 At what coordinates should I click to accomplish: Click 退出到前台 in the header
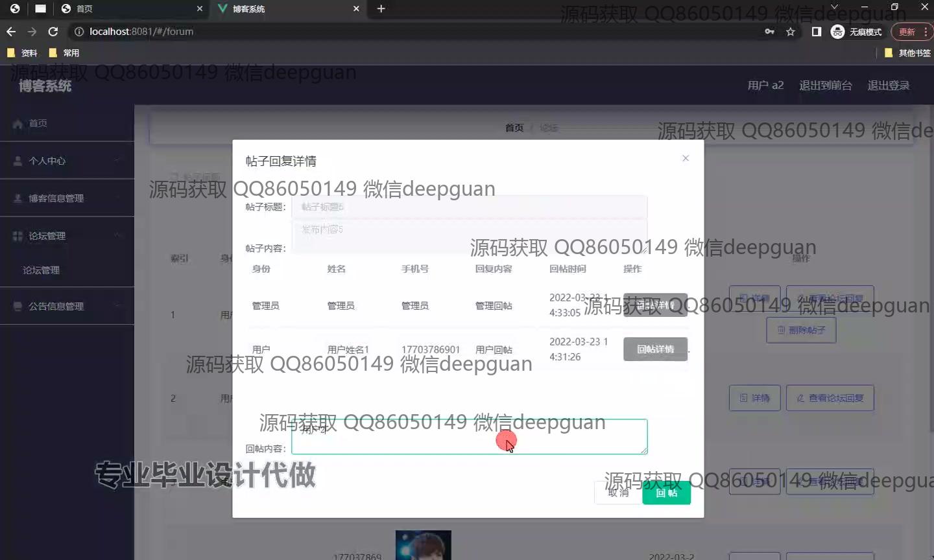[x=825, y=86]
